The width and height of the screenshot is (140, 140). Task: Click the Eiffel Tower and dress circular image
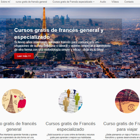click(14, 101)
